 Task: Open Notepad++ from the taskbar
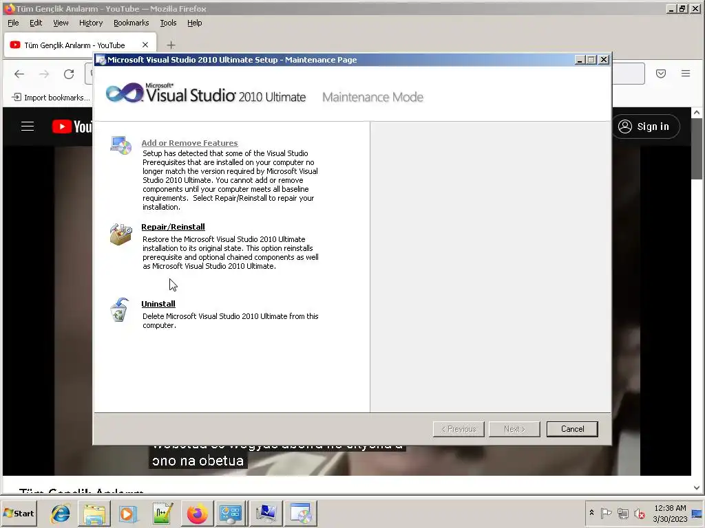162,513
